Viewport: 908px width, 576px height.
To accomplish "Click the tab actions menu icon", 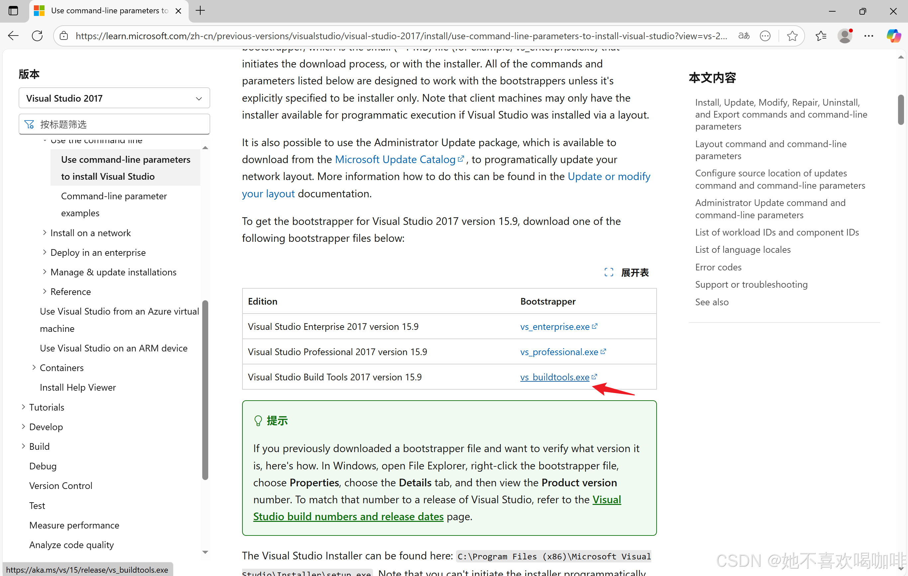I will coord(14,11).
